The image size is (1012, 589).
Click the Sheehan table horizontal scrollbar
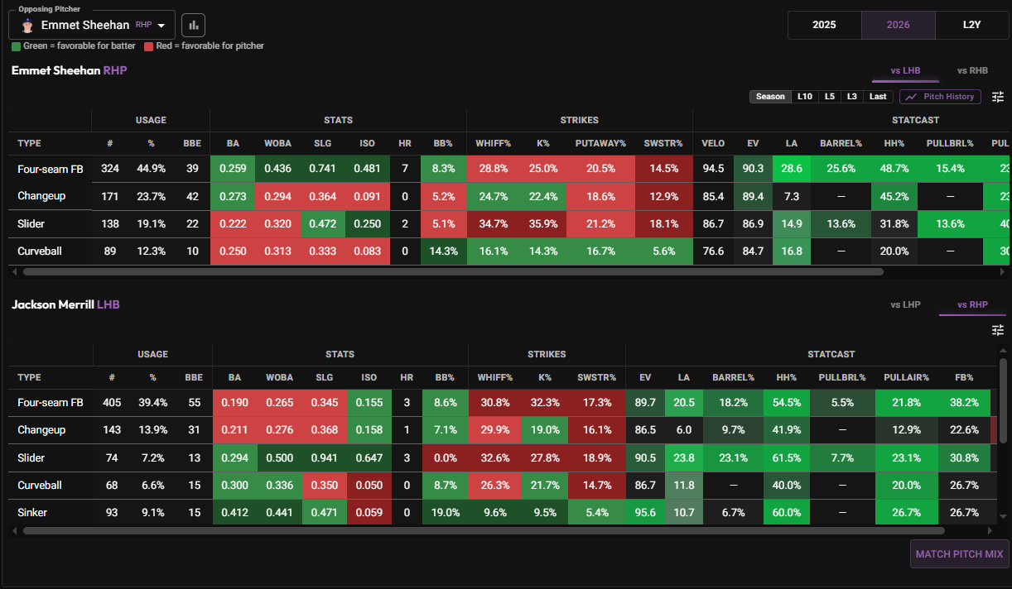coord(453,271)
